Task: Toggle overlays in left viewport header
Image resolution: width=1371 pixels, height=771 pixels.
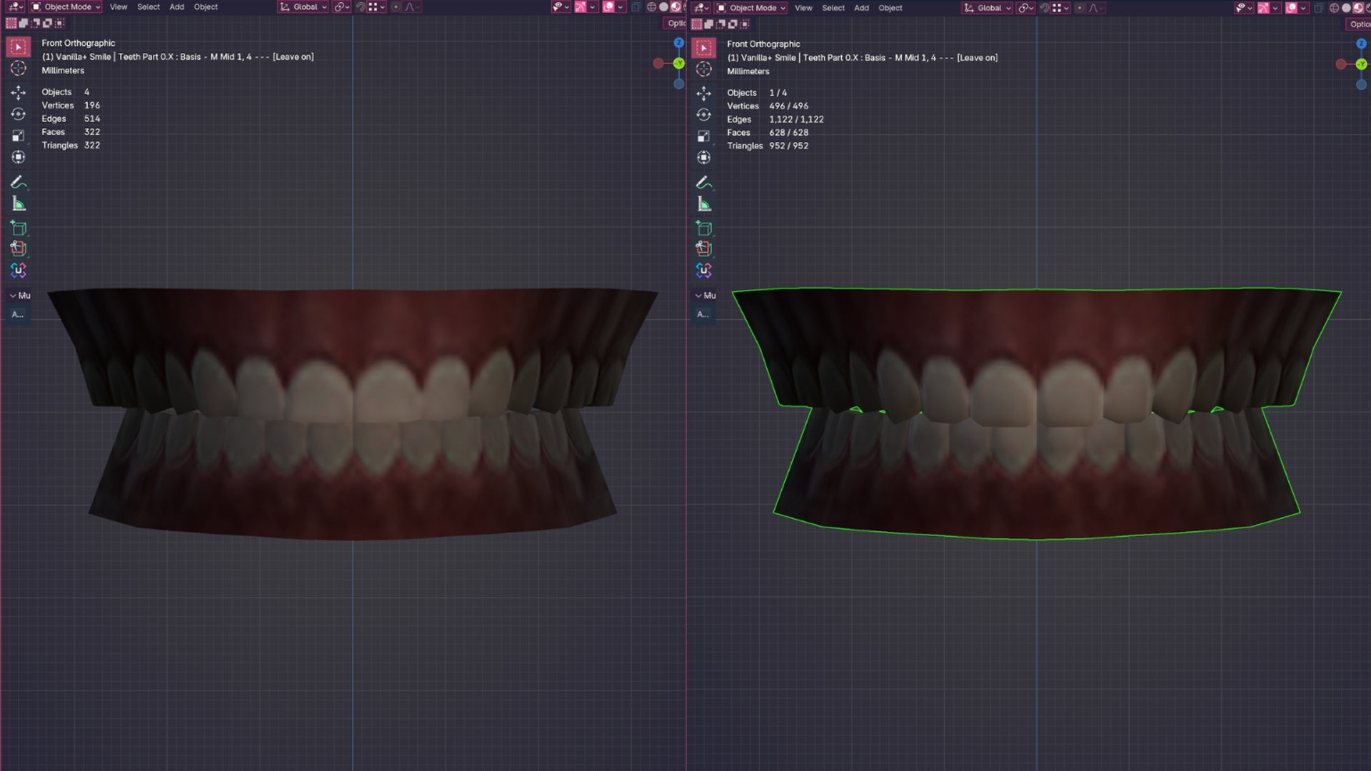Action: [608, 7]
